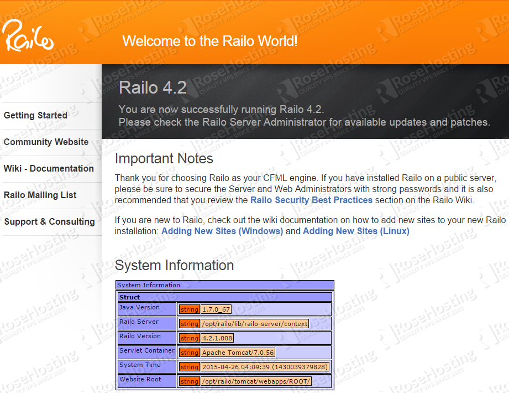509x393 pixels.
Task: Click the string type tag beside System Time
Action: click(x=190, y=367)
